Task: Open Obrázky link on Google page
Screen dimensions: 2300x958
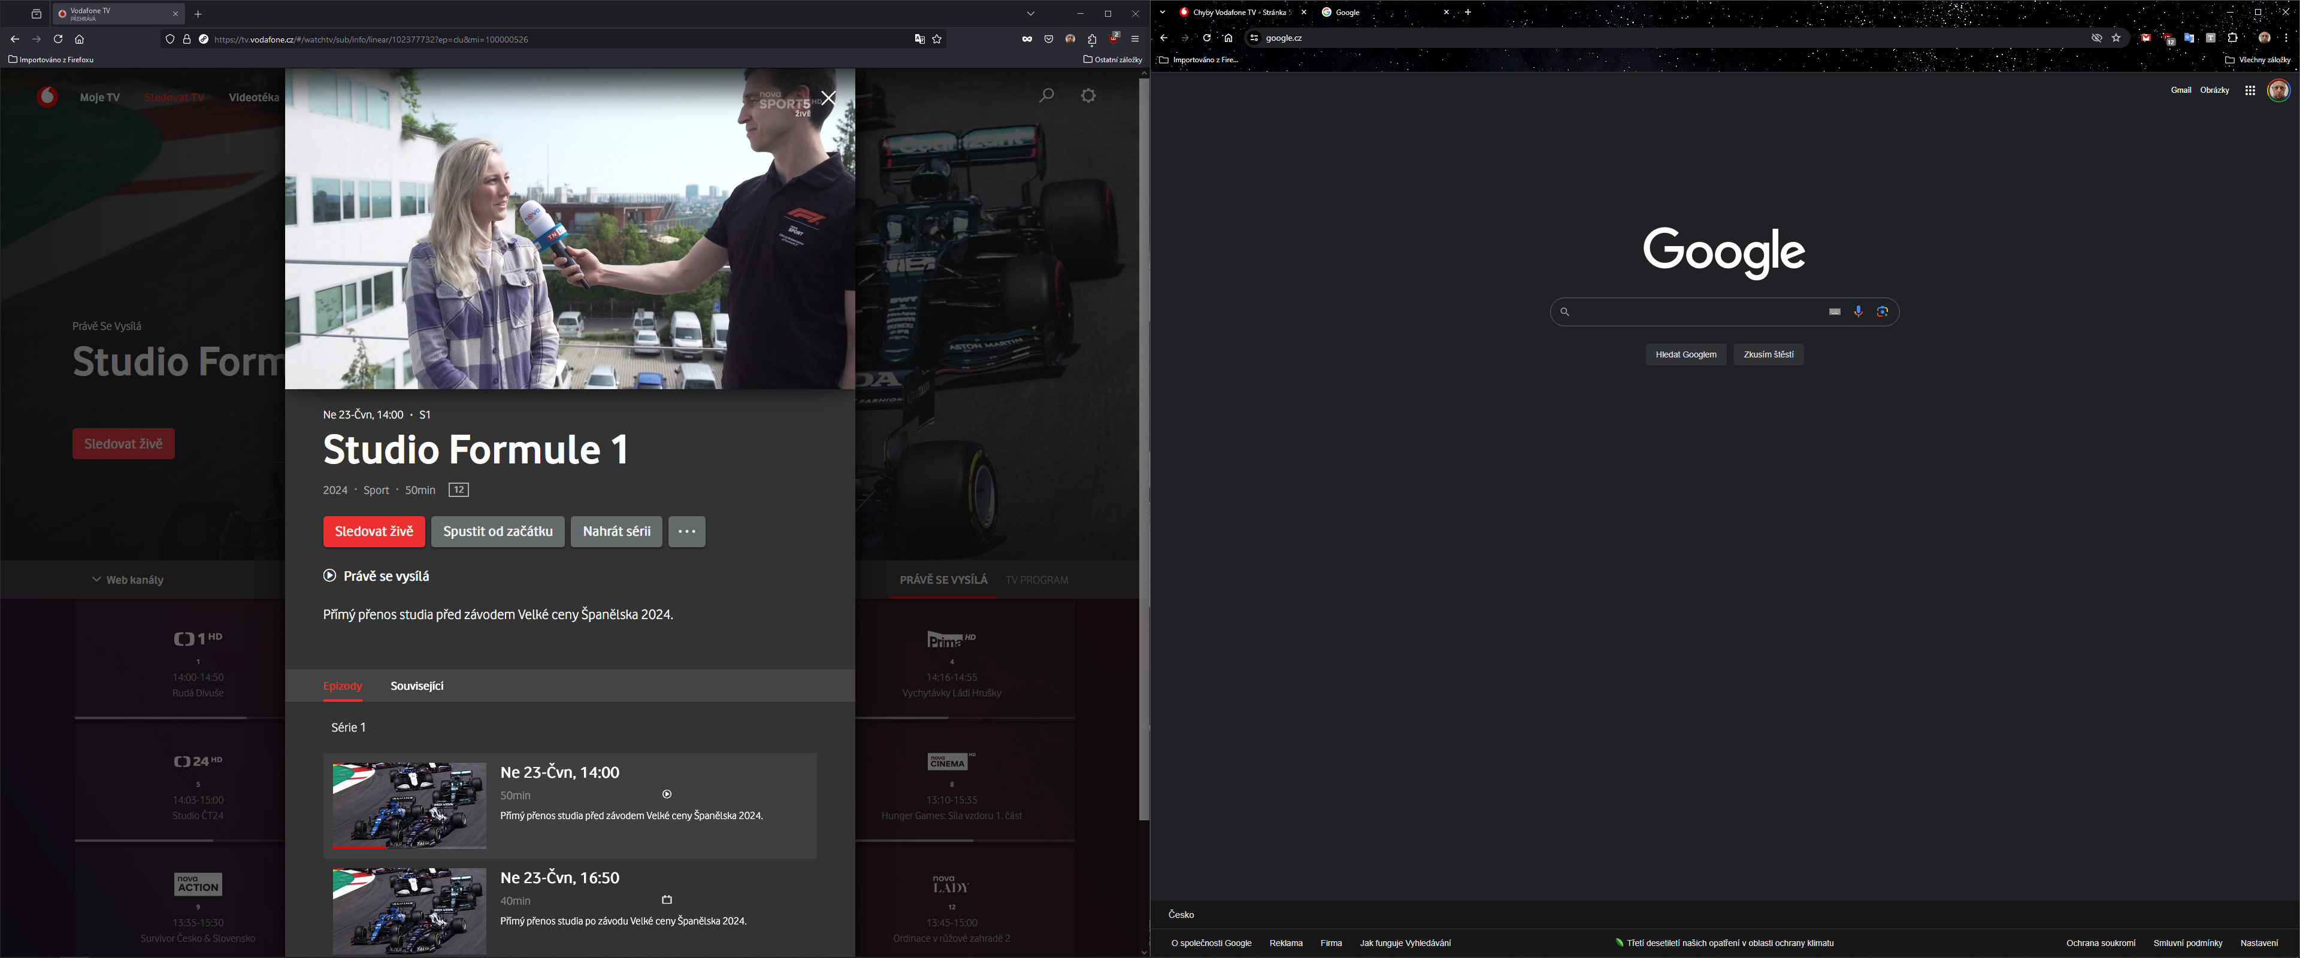Action: click(2214, 90)
